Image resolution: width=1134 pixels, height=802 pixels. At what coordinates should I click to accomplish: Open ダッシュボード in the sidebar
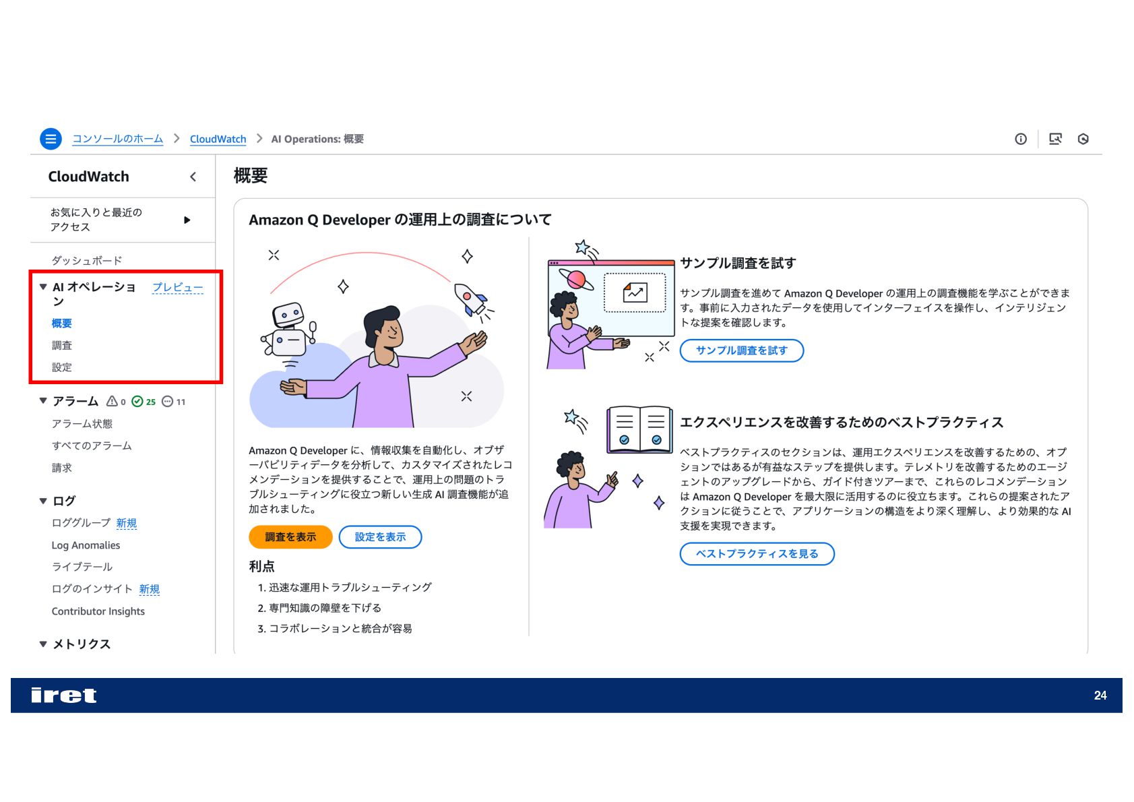pos(87,261)
